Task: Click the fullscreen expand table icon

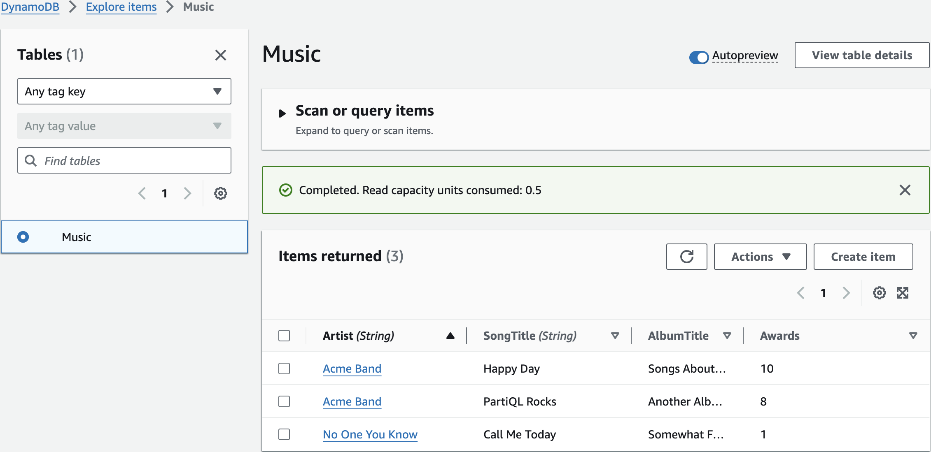Action: (903, 293)
